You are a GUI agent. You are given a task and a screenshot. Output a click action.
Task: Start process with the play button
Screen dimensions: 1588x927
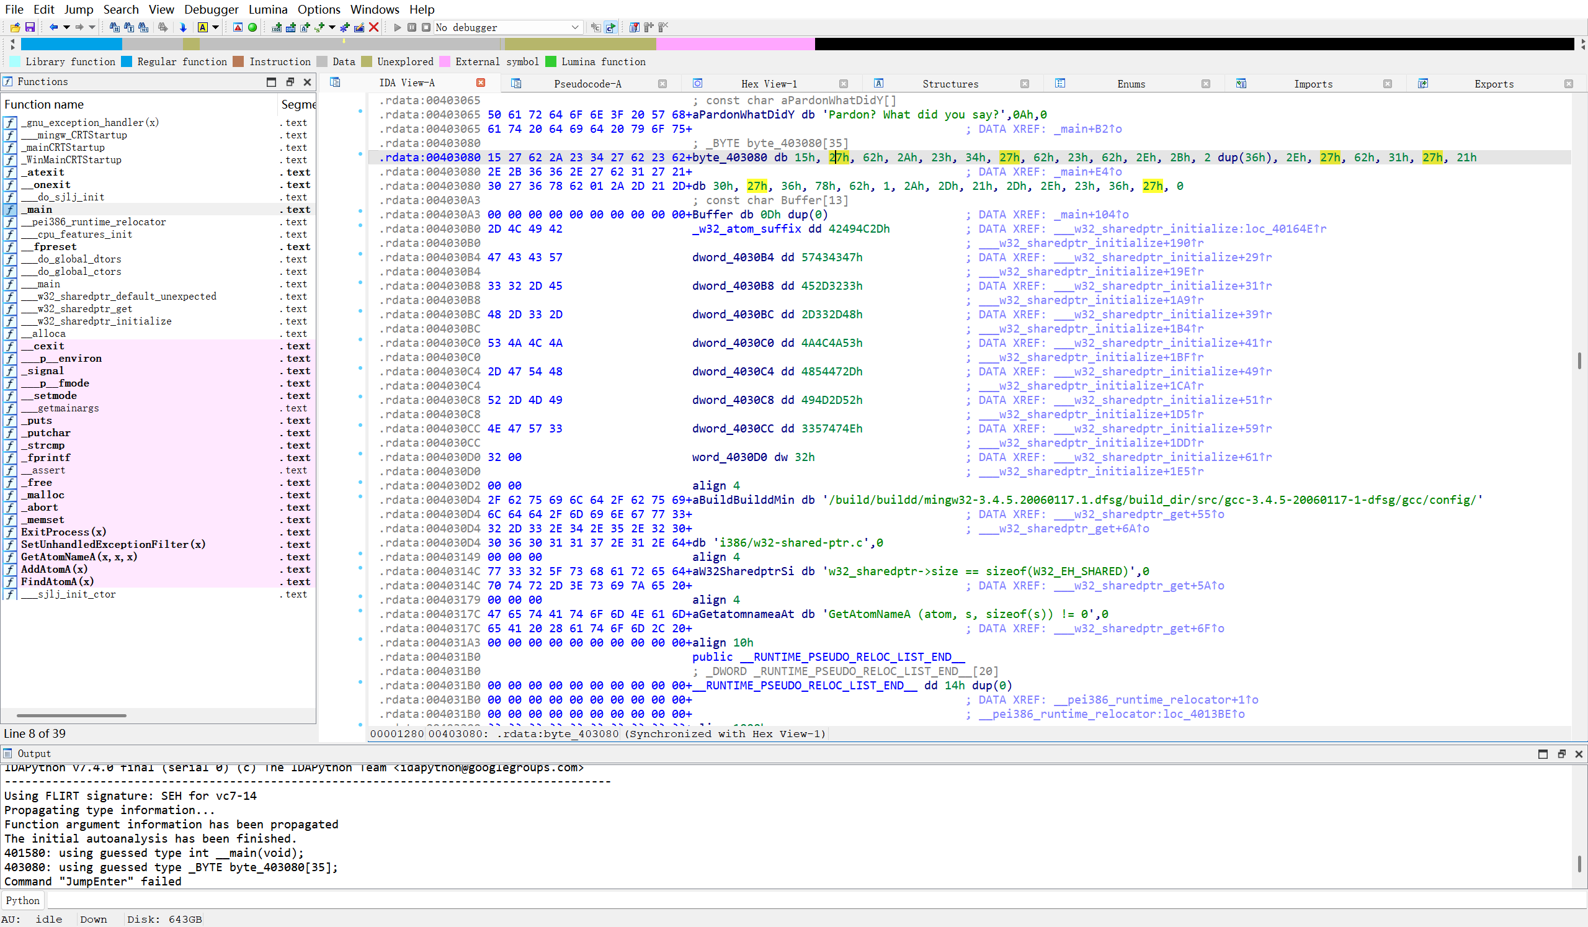(x=397, y=27)
